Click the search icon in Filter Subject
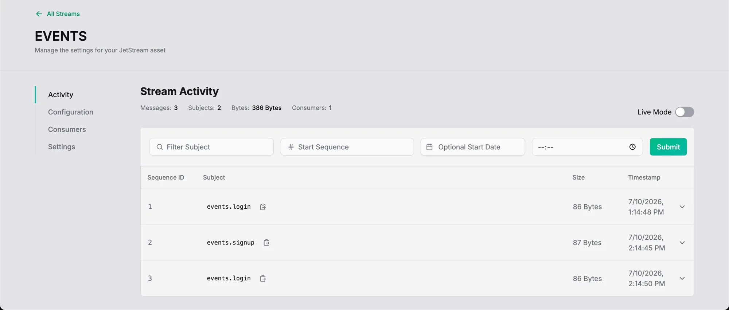The image size is (729, 310). 160,147
